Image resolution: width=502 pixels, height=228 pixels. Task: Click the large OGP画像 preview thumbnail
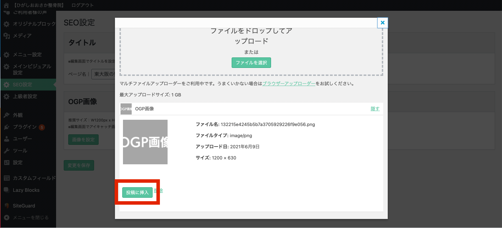(145, 142)
